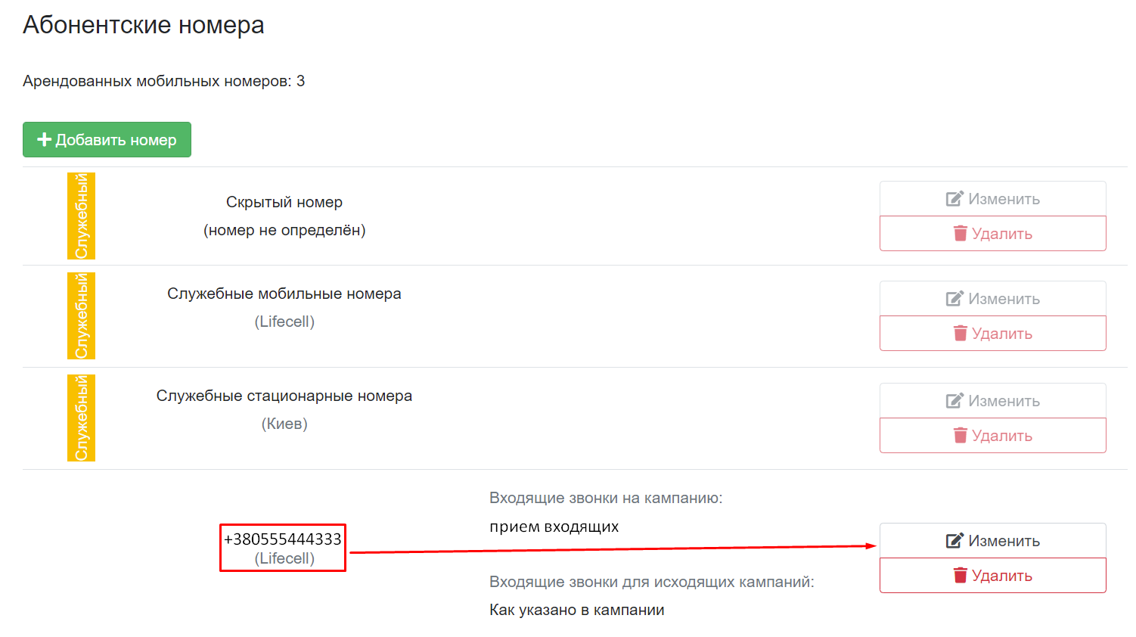Click Как указано в кампании text
The image size is (1136, 637).
(x=577, y=610)
